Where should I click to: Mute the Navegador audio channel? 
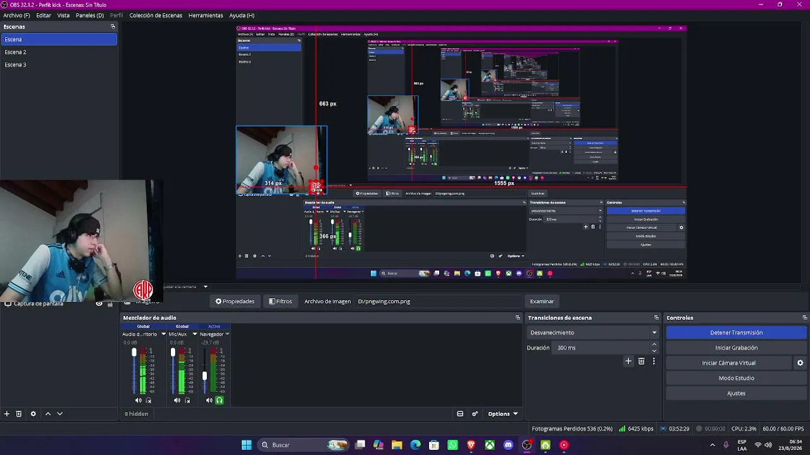(209, 400)
